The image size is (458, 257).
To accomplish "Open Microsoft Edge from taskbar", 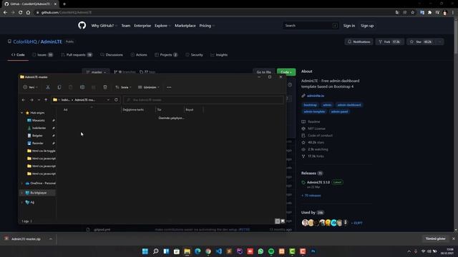I will coord(198,251).
